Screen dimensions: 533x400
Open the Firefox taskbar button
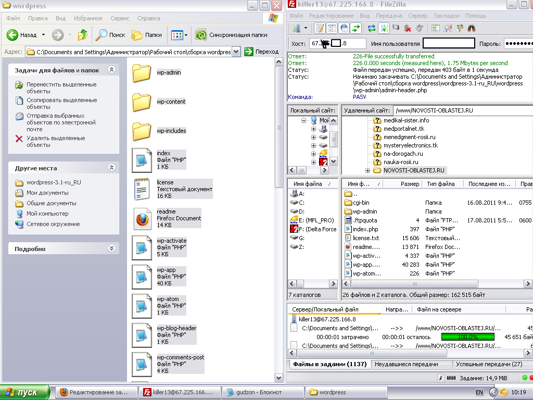click(96, 392)
